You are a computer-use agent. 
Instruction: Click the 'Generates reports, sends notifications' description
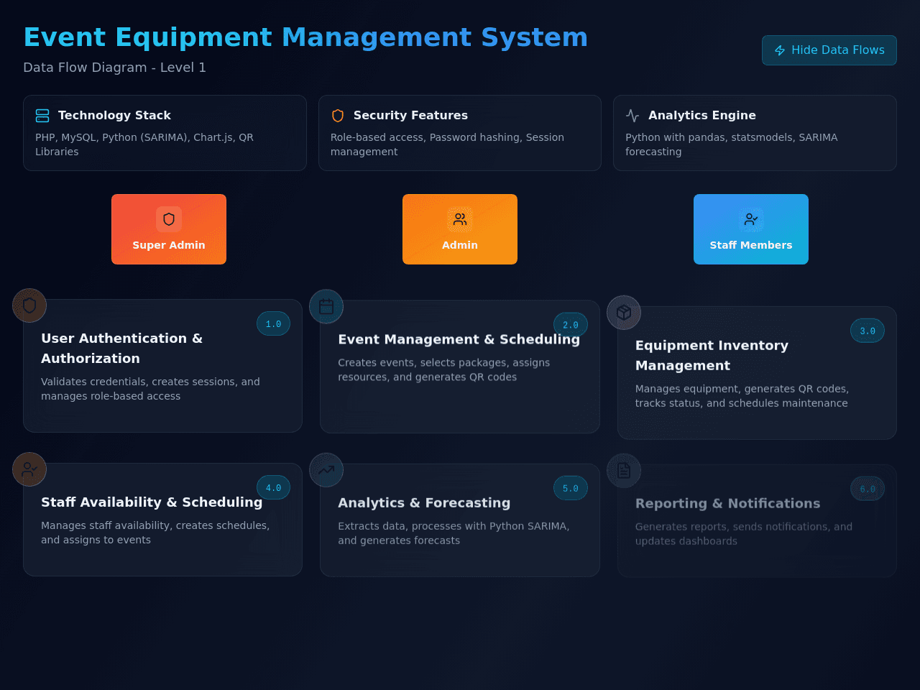744,534
